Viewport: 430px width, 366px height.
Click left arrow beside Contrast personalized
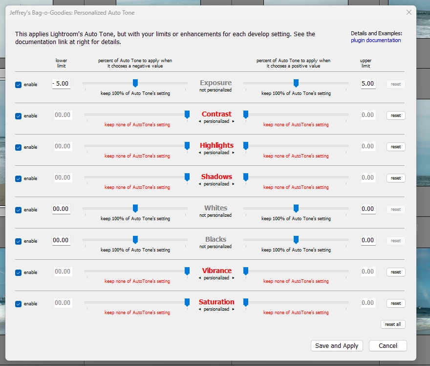[200, 121]
